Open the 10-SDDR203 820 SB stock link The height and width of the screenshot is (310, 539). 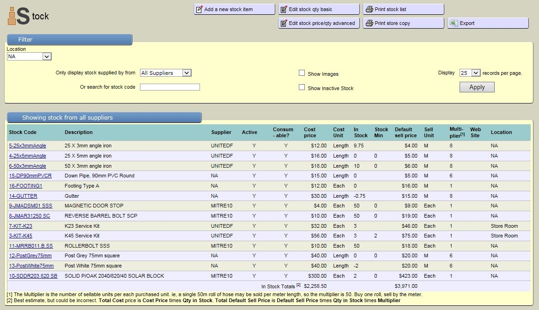click(33, 276)
